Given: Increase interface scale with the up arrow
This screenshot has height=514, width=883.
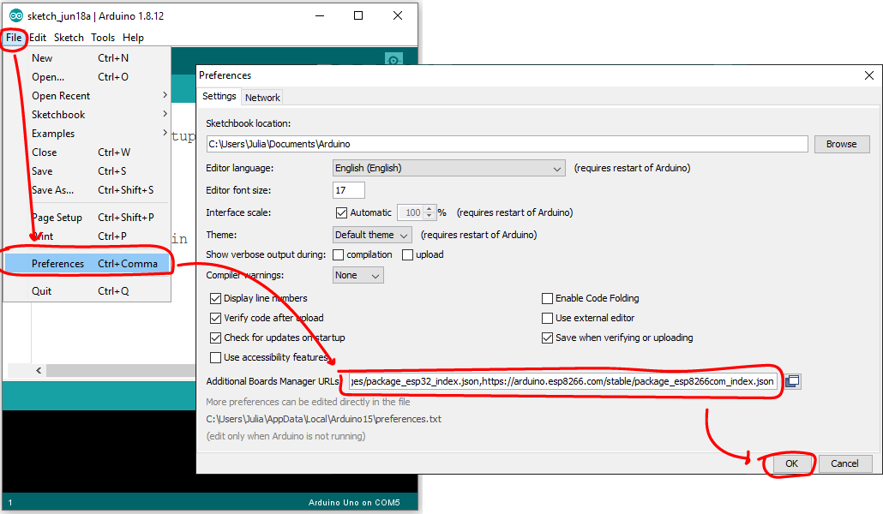Looking at the screenshot, I should pyautogui.click(x=429, y=209).
